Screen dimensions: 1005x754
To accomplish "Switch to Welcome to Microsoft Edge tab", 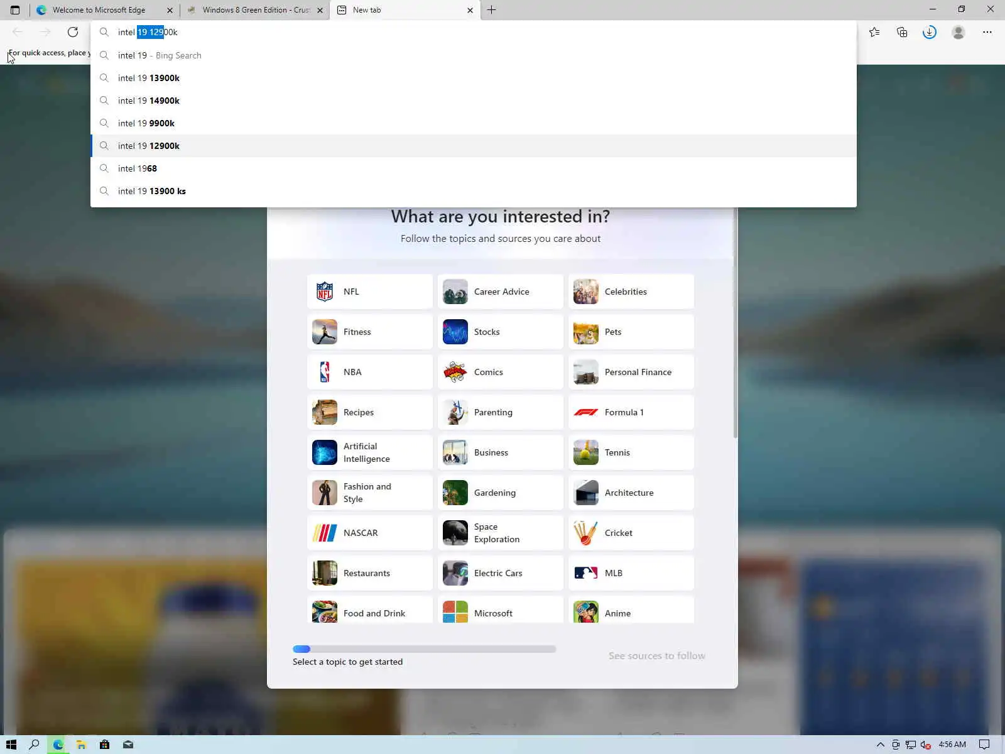I will (x=104, y=10).
